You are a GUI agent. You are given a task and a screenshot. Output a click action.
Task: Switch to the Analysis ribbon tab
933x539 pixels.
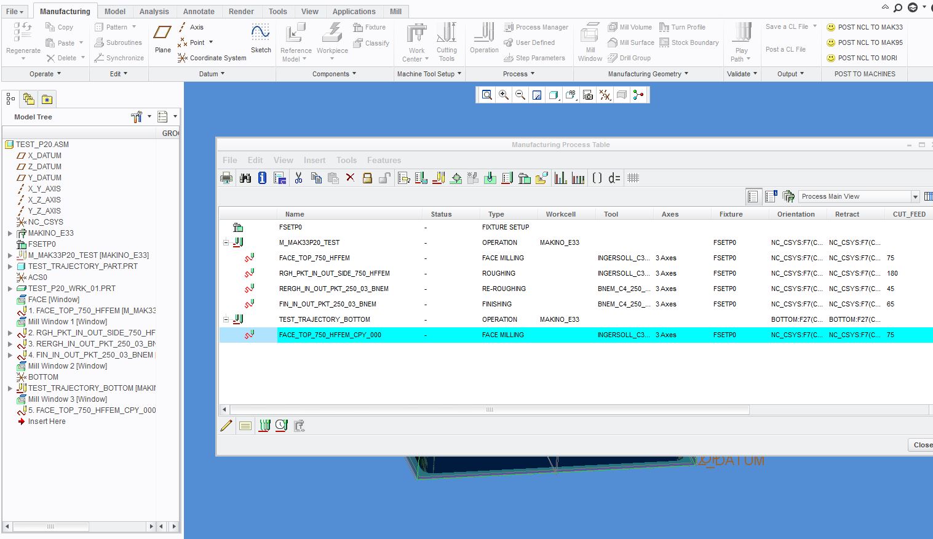point(154,11)
